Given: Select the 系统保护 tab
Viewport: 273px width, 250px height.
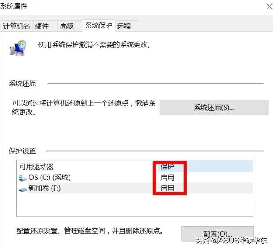Looking at the screenshot, I should pos(99,26).
